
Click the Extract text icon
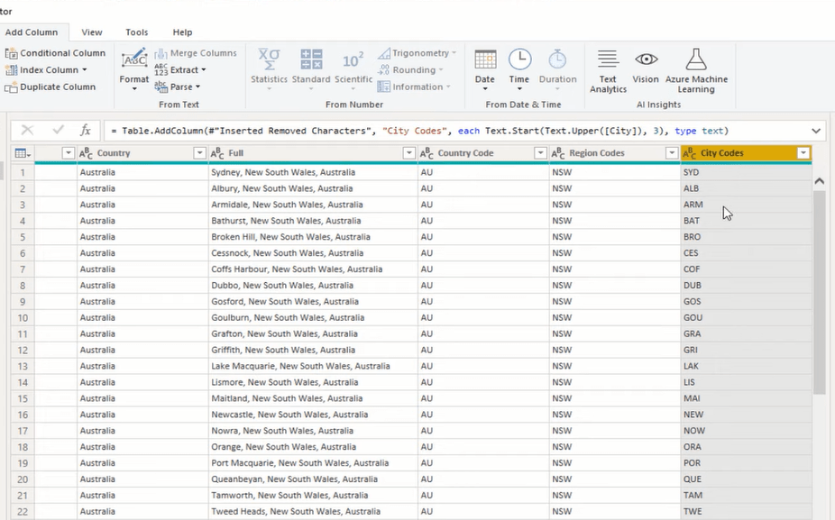pyautogui.click(x=161, y=69)
